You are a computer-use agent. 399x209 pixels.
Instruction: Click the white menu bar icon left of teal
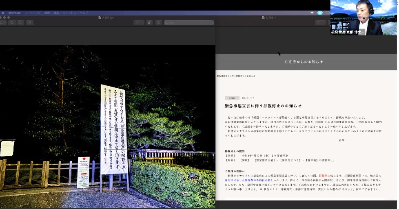[x=312, y=13]
